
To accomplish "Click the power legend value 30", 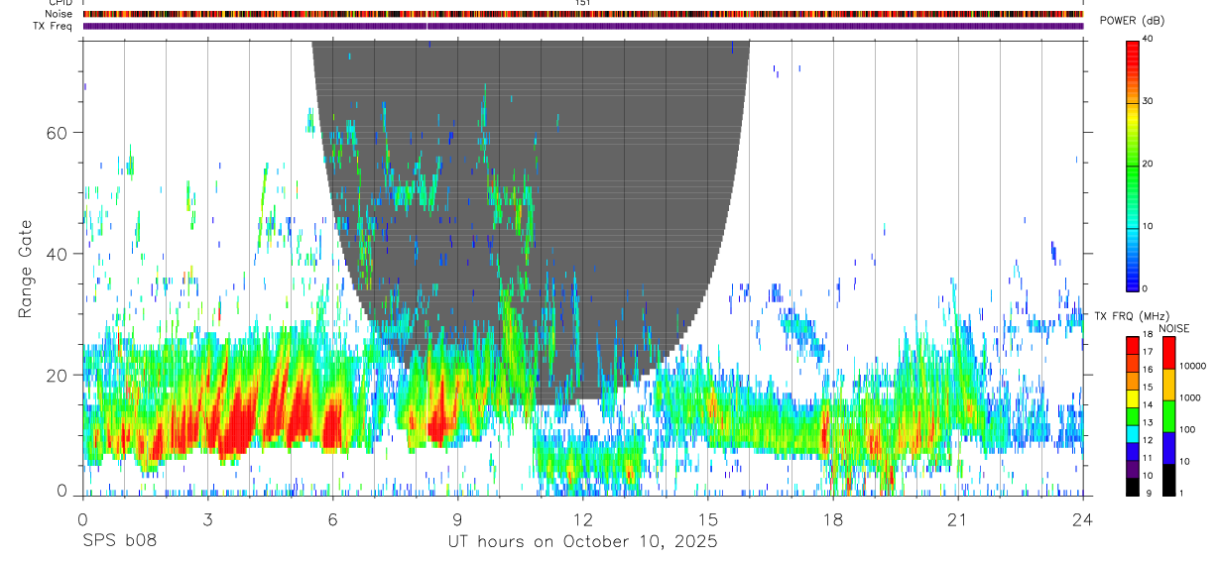I will pos(1149,102).
